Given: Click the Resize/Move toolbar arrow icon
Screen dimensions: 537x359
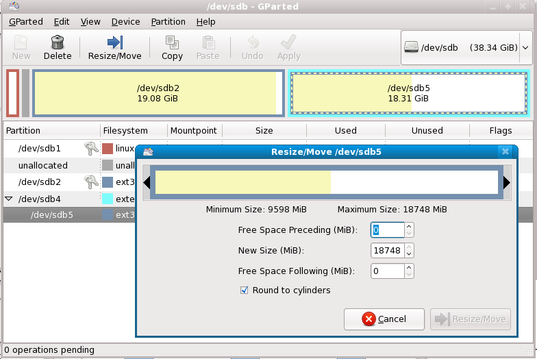Looking at the screenshot, I should click(x=115, y=42).
